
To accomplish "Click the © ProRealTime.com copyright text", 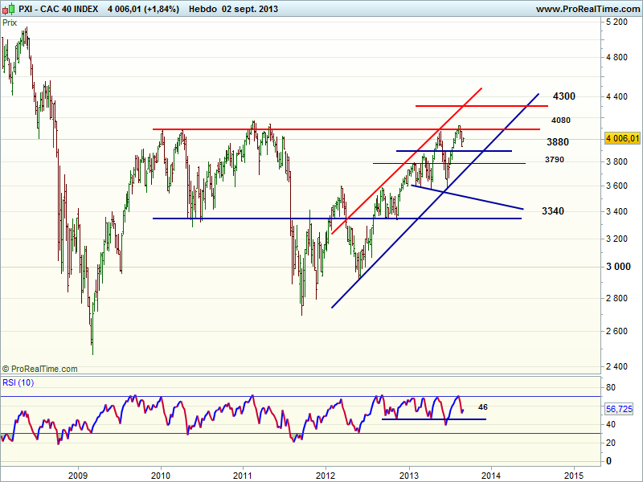I will (40, 369).
